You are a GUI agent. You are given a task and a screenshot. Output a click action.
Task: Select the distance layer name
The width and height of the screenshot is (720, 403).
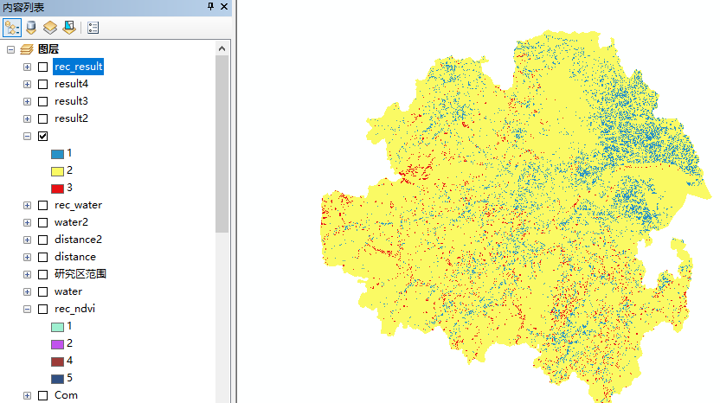(x=75, y=257)
